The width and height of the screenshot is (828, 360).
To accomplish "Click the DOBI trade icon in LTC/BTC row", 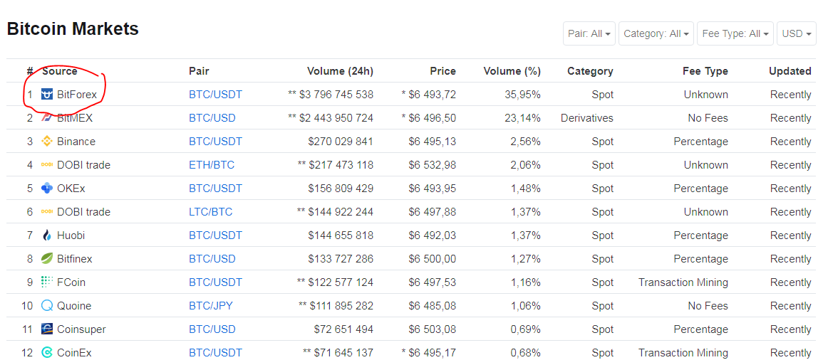I will (x=47, y=212).
